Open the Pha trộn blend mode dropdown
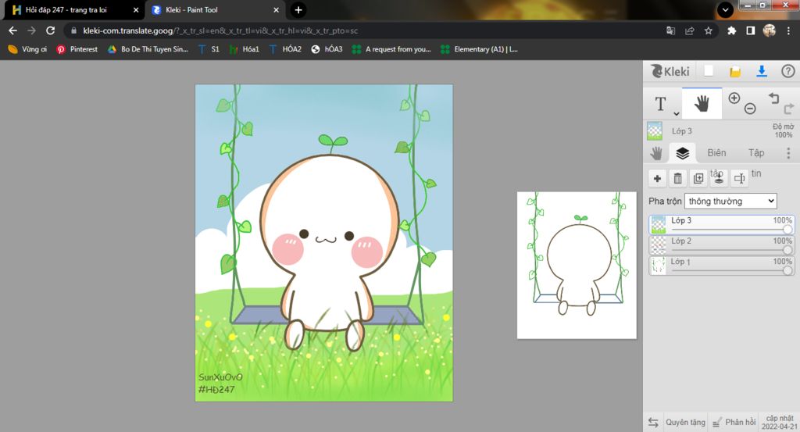This screenshot has height=432, width=800. pyautogui.click(x=730, y=201)
